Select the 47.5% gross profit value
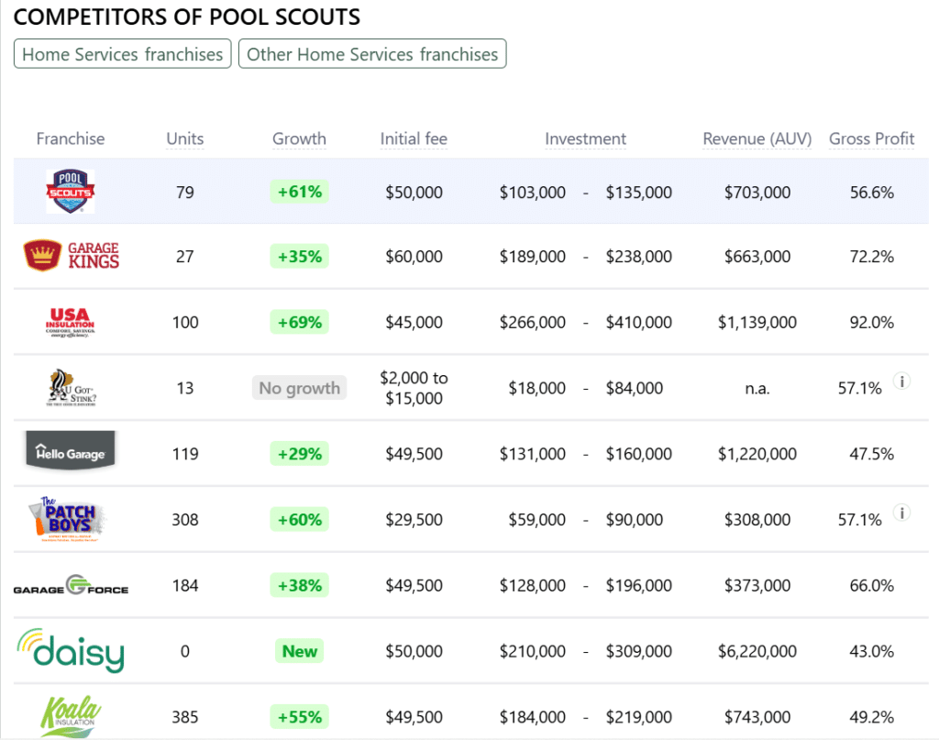This screenshot has width=939, height=740. pos(872,454)
